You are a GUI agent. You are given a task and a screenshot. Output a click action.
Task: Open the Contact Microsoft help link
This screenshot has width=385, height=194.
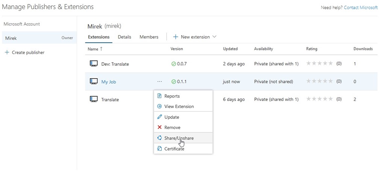[x=361, y=8]
